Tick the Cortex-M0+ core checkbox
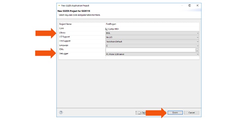237x120 pixels. (107, 29)
